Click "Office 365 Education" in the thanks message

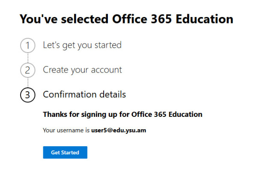coord(167,115)
